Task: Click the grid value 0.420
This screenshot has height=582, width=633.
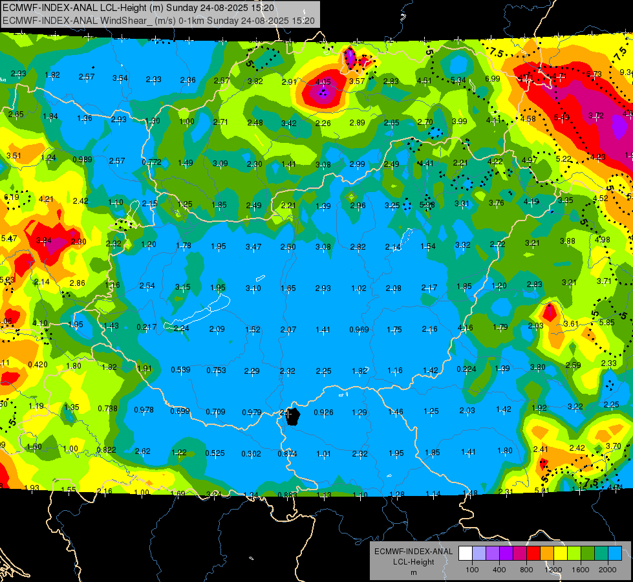Action: tap(38, 365)
